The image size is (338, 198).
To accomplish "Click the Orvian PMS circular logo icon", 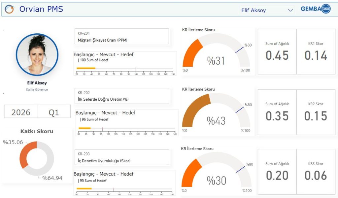I will [x=9, y=9].
